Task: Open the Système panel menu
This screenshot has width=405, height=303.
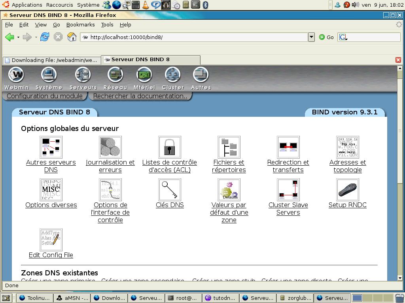Action: point(88,5)
